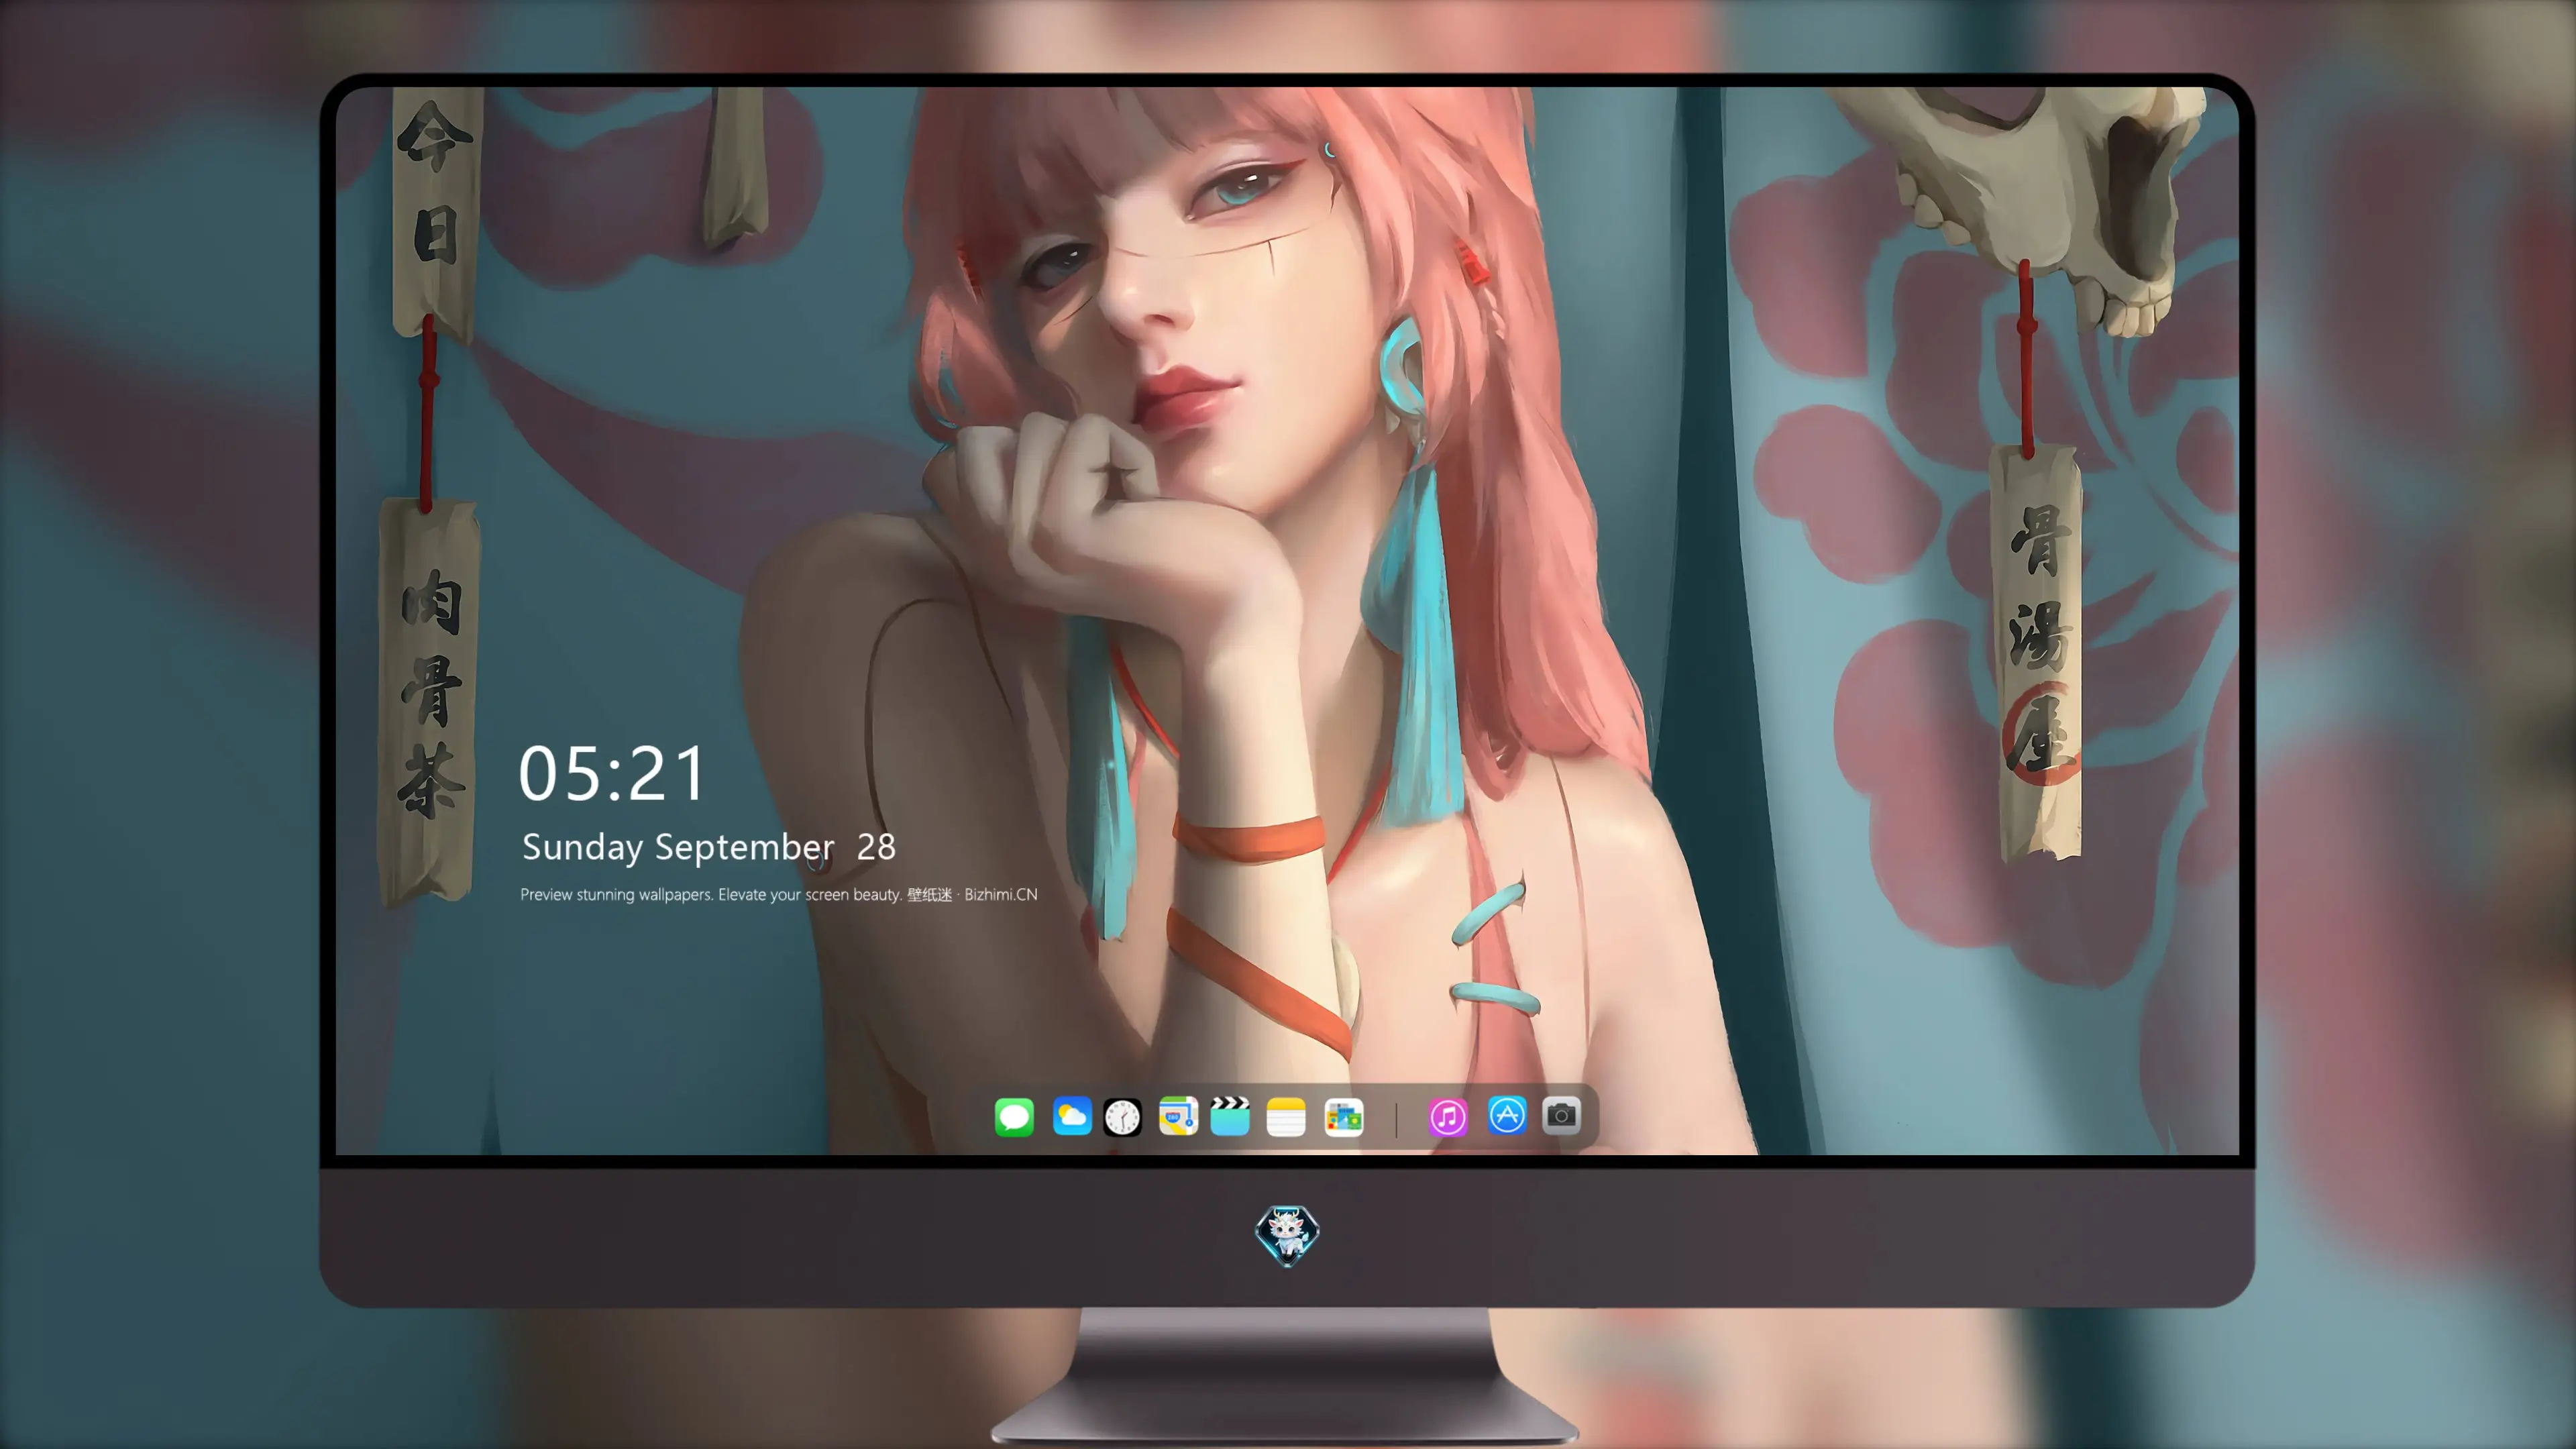Click the 'Preview stunning wallpapers' caption text
This screenshot has height=1449, width=2576.
point(778,894)
